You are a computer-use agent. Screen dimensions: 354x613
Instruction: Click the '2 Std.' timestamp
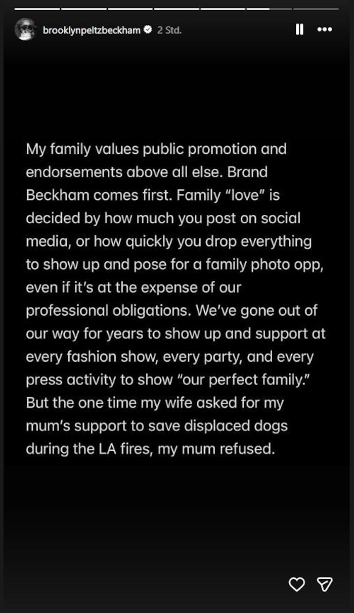[169, 30]
